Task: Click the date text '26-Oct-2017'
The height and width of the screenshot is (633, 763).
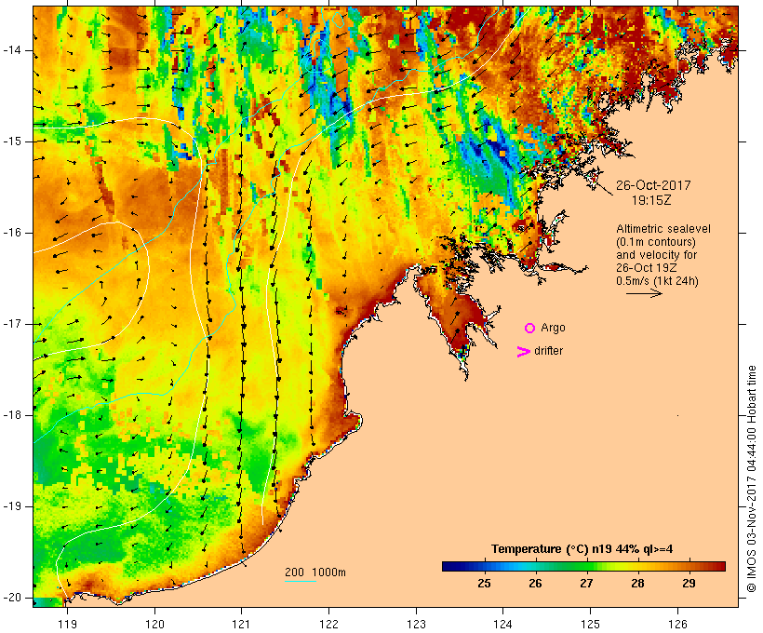Action: 653,185
